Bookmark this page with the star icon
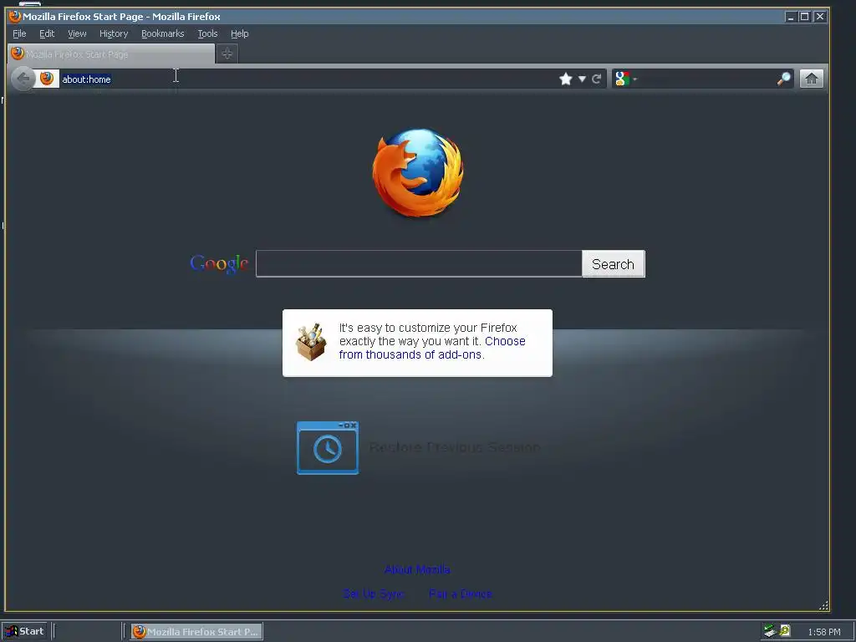Image resolution: width=856 pixels, height=642 pixels. 566,79
